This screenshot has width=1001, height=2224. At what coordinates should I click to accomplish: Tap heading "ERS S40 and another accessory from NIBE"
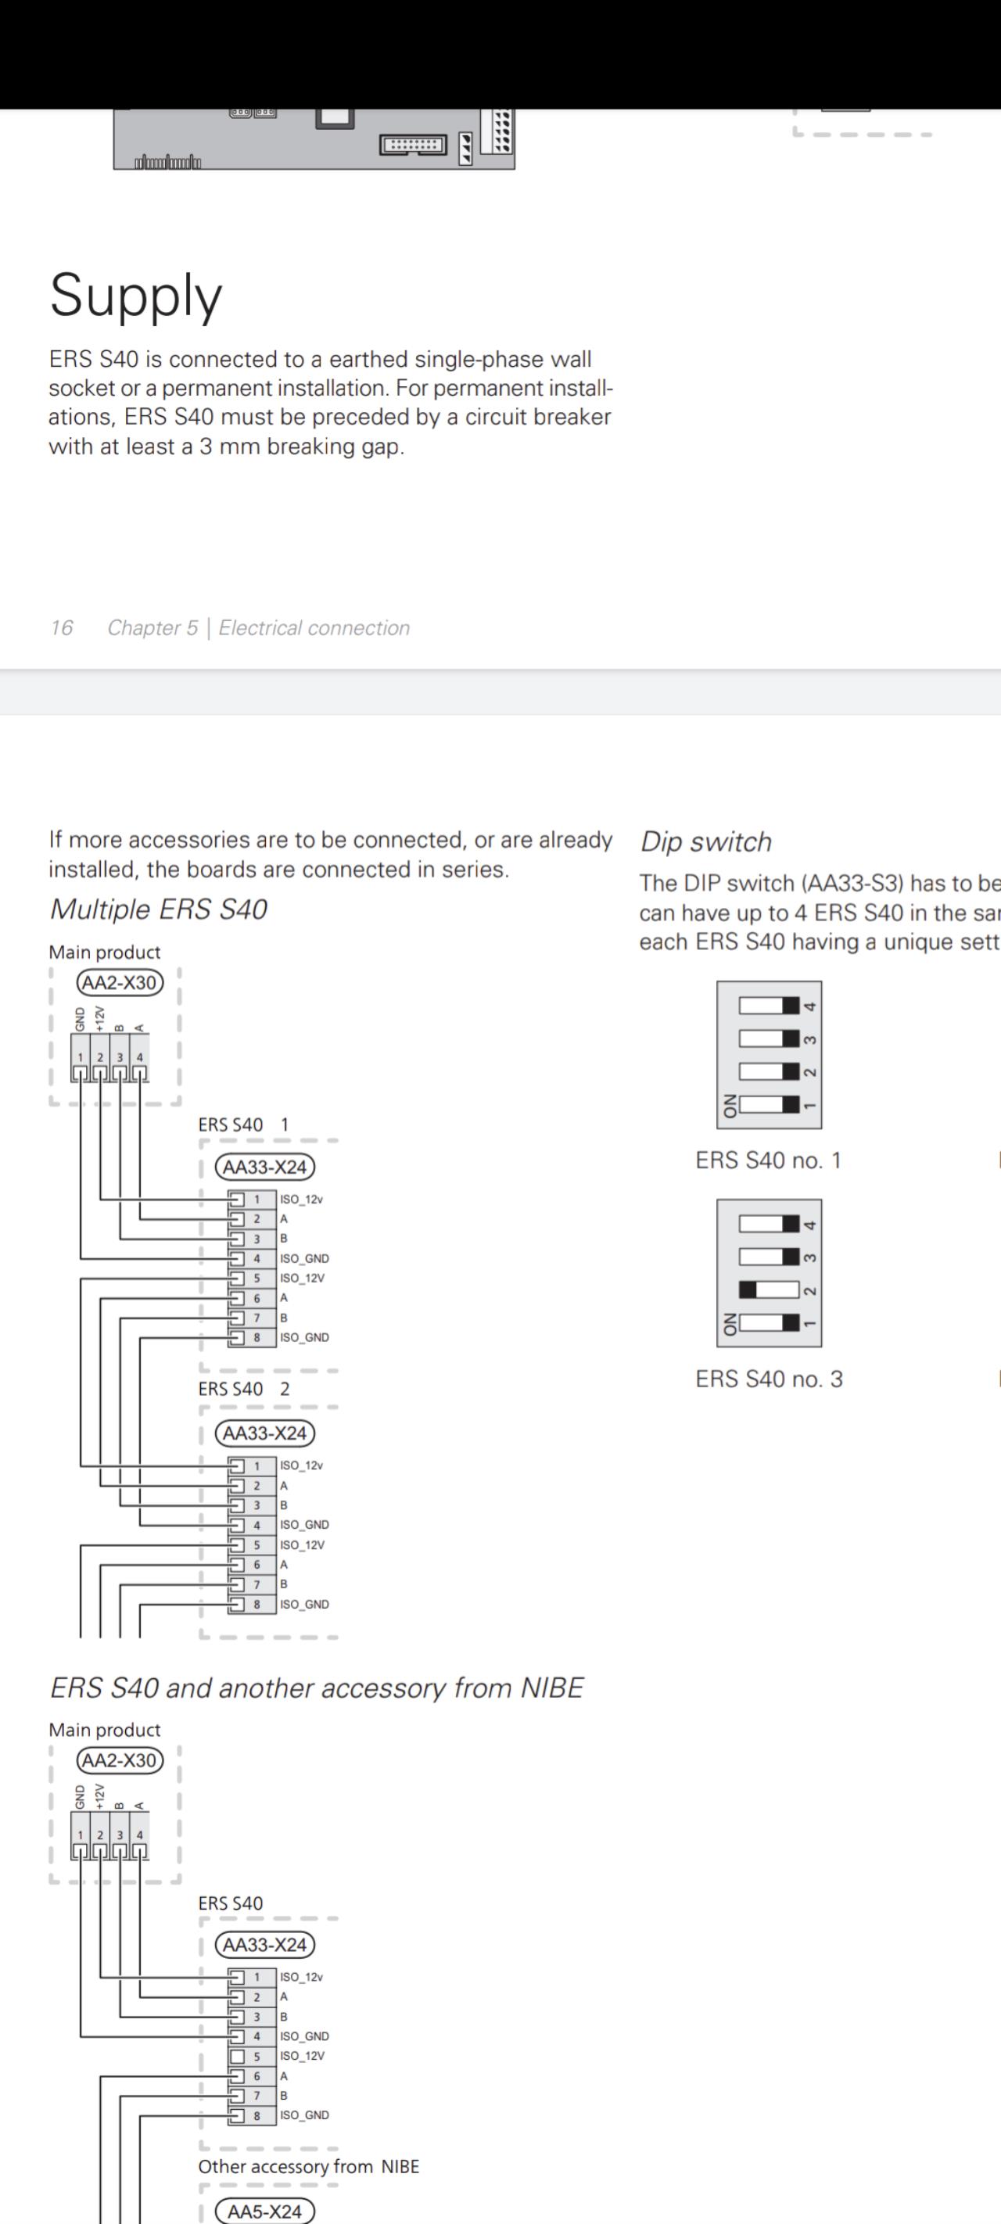click(x=316, y=1688)
